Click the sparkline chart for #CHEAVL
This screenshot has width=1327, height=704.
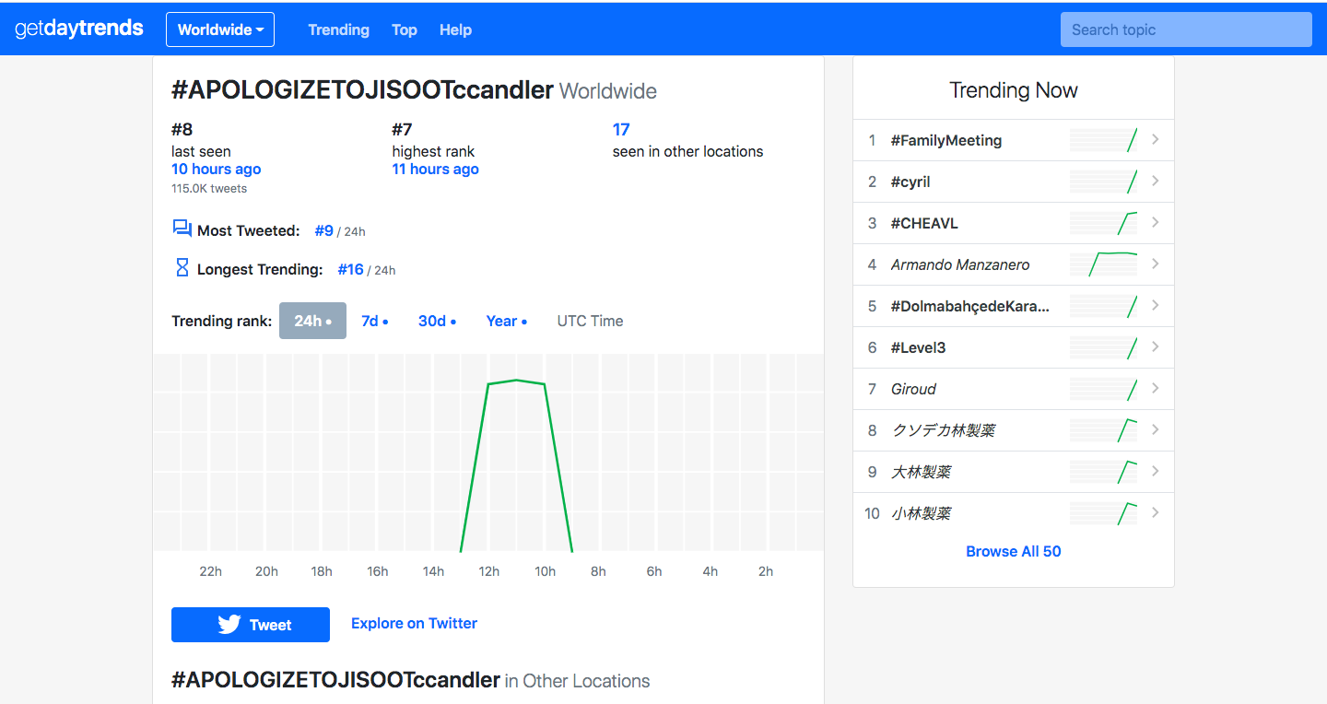point(1103,223)
